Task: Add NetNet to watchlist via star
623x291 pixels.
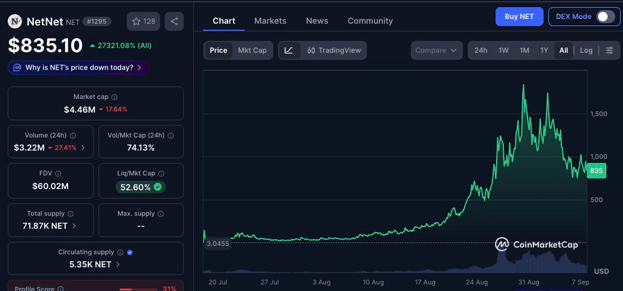Action: point(143,21)
